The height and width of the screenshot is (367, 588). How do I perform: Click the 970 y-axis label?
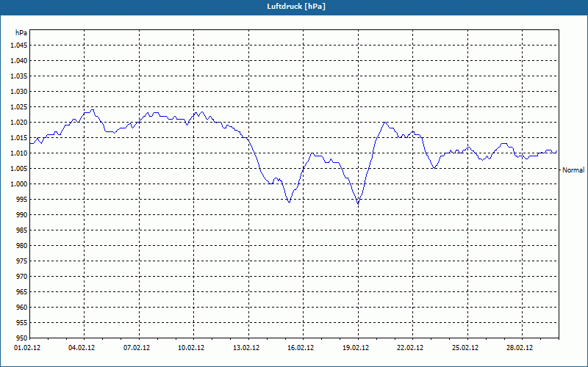click(23, 277)
